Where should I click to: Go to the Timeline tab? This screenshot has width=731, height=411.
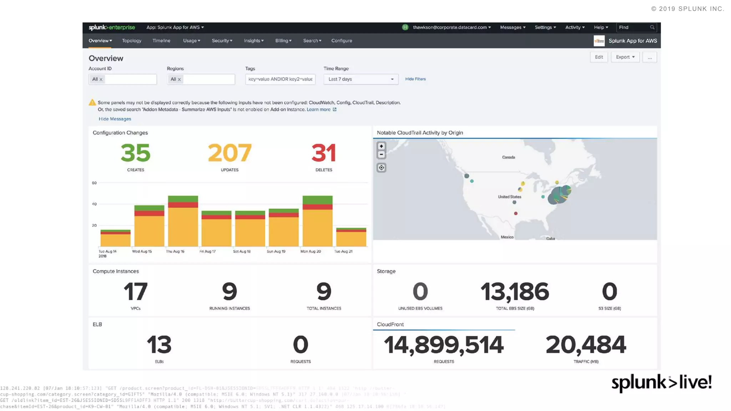pos(161,41)
